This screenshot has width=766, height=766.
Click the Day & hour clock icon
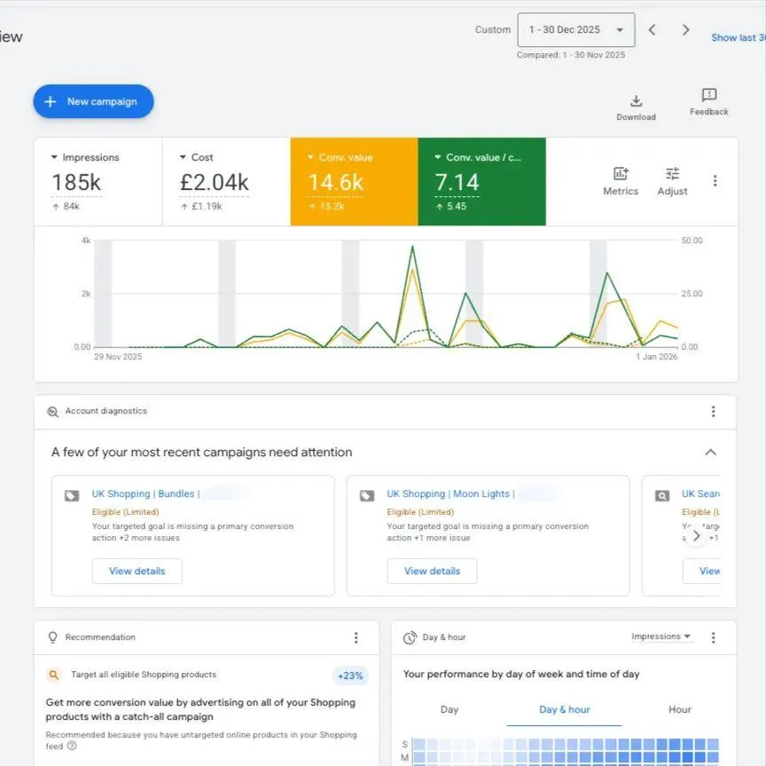tap(410, 637)
